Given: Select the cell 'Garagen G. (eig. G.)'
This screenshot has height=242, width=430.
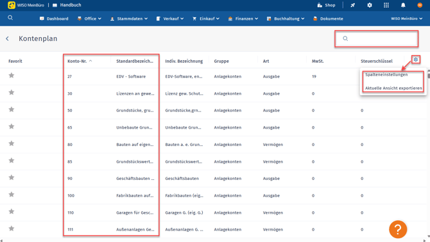Looking at the screenshot, I should coord(184,213).
